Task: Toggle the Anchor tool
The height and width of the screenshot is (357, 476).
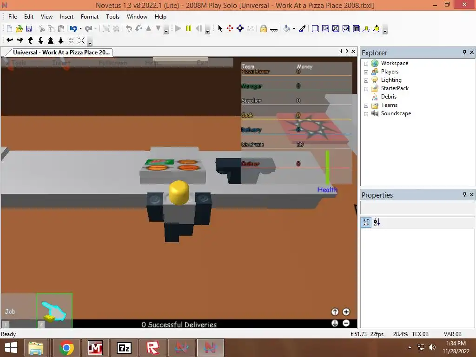Action: 274,29
